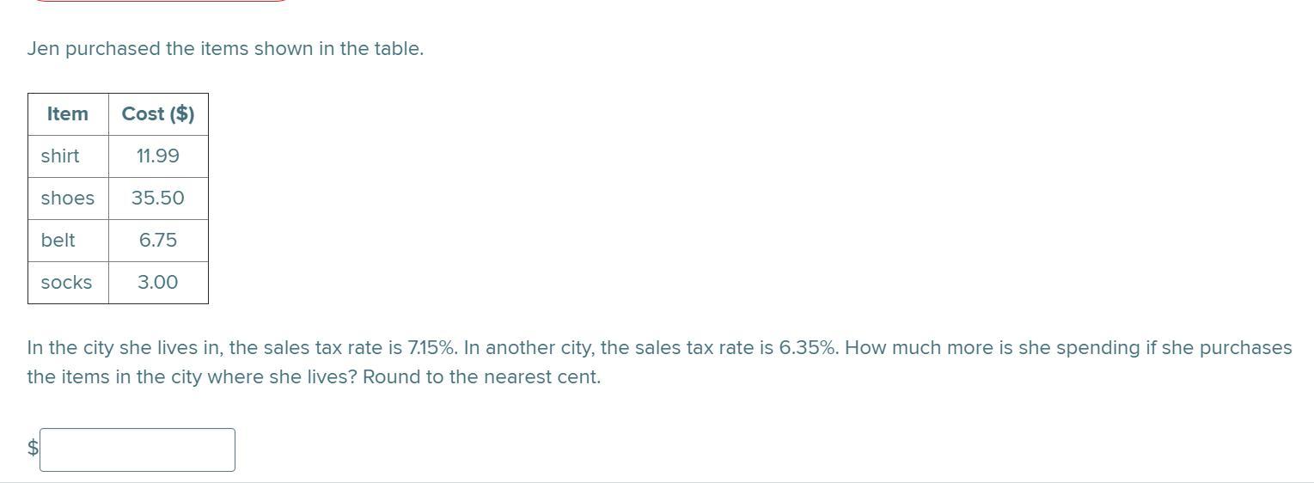Click the 35.50 cost value
Screen dimensions: 1314x483
tap(158, 198)
